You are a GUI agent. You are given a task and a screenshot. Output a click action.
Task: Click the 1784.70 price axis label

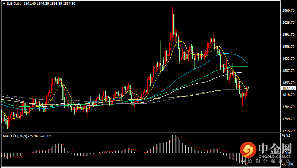tap(289, 107)
